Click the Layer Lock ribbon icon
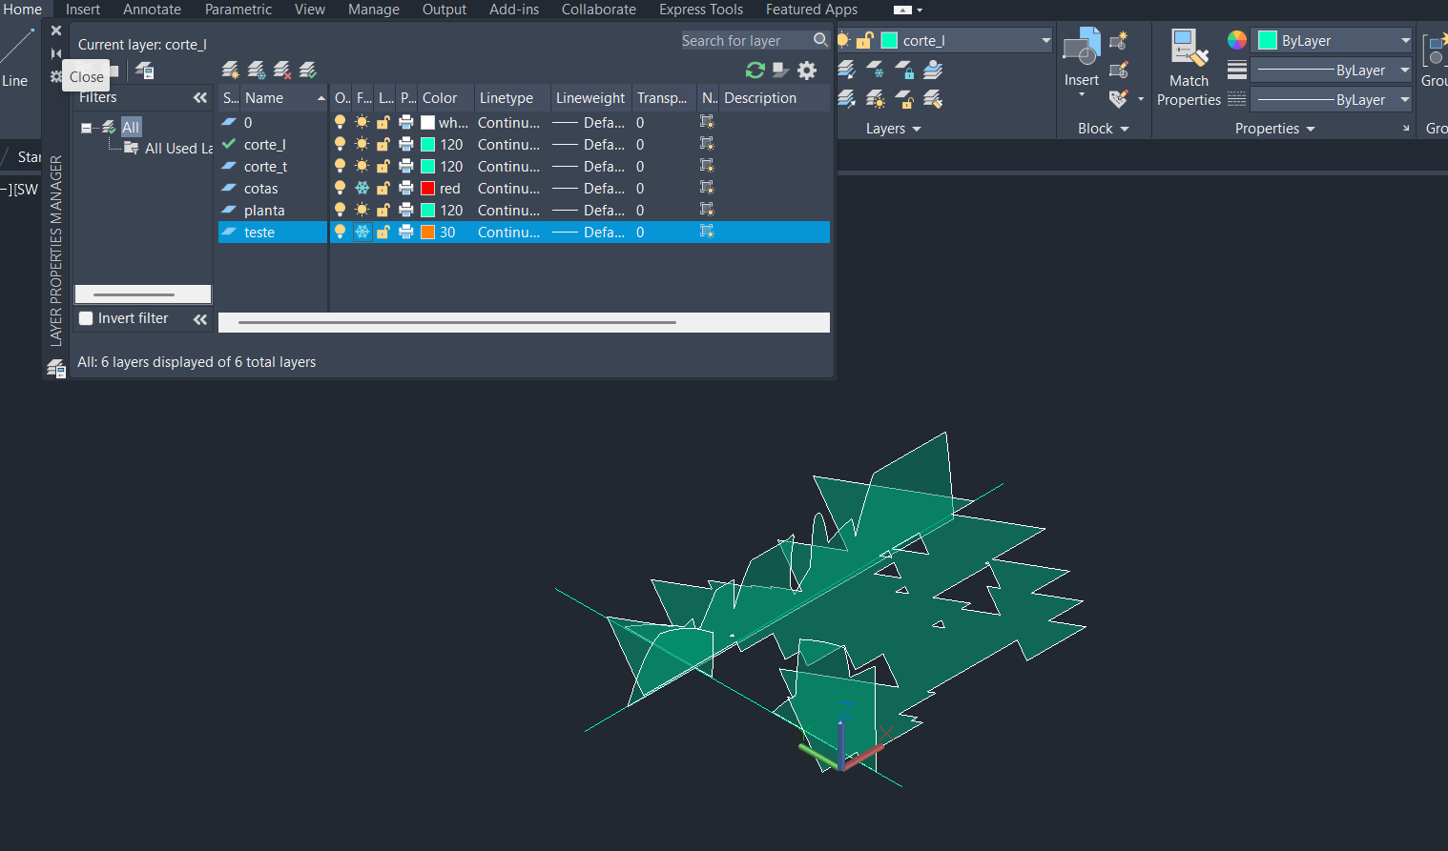 (904, 70)
